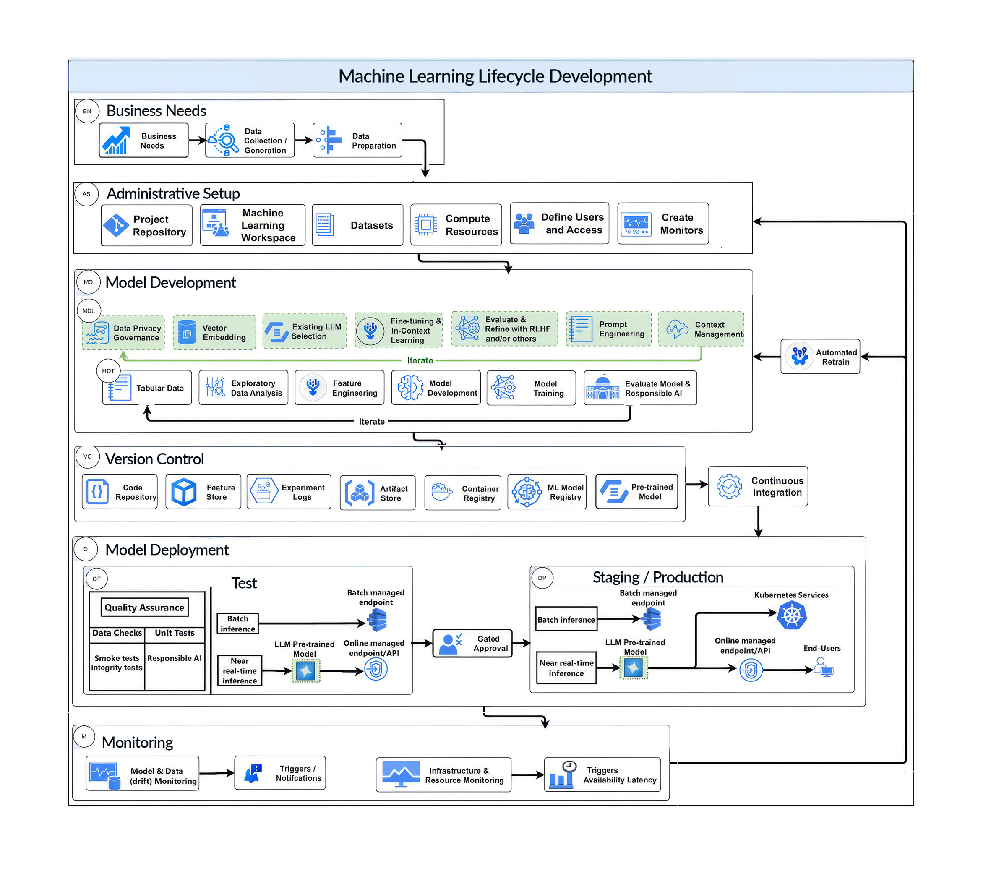Click the Compute Resources chip icon
Image resolution: width=991 pixels, height=892 pixels.
(x=425, y=225)
